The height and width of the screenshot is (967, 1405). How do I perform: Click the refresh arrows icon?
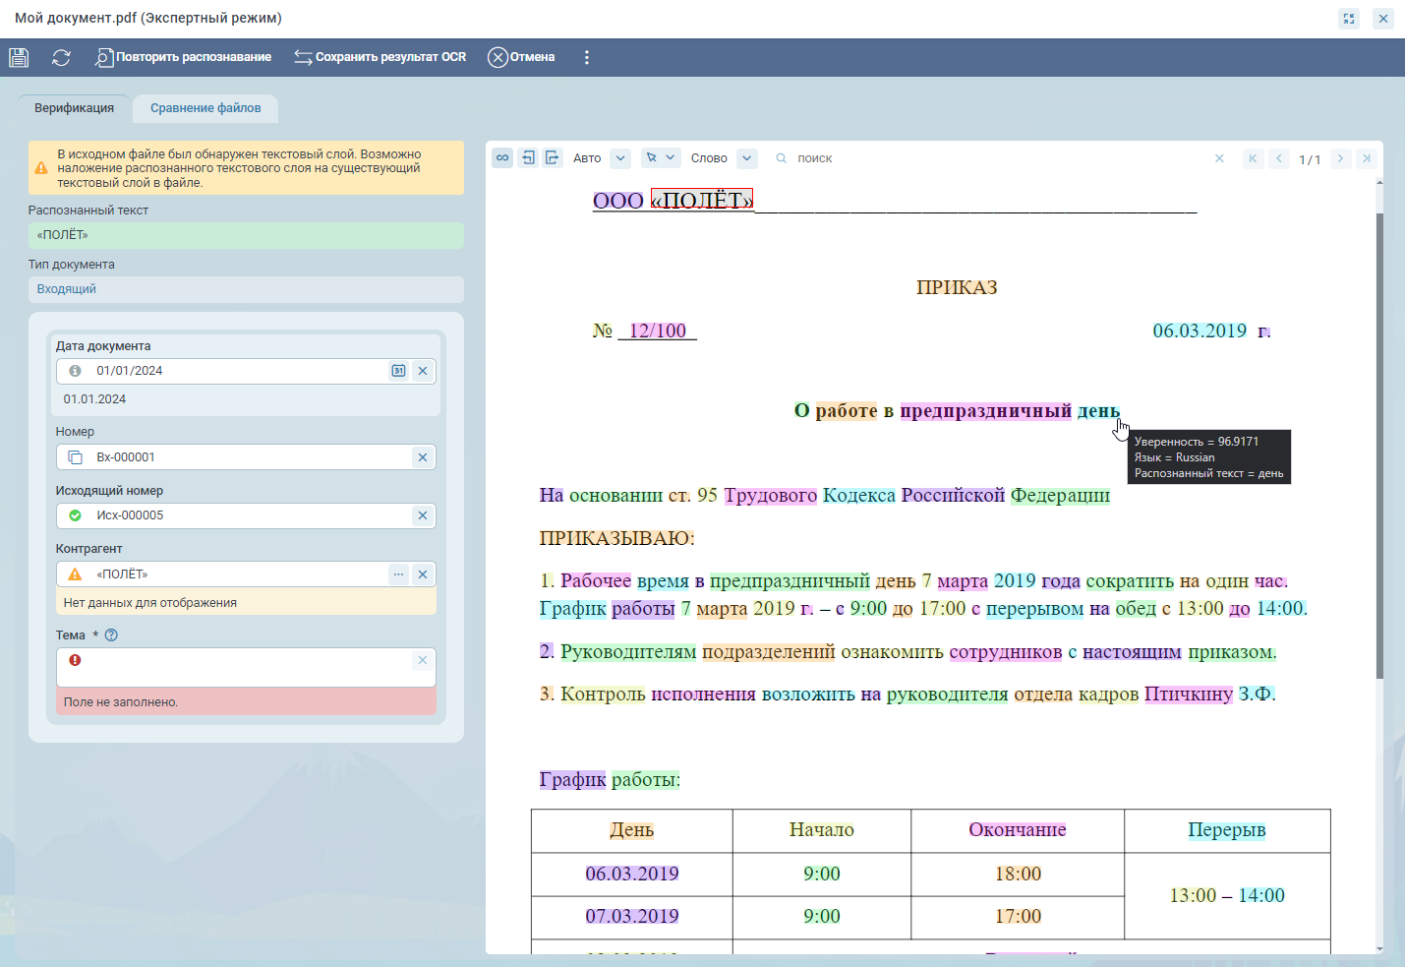pos(61,57)
